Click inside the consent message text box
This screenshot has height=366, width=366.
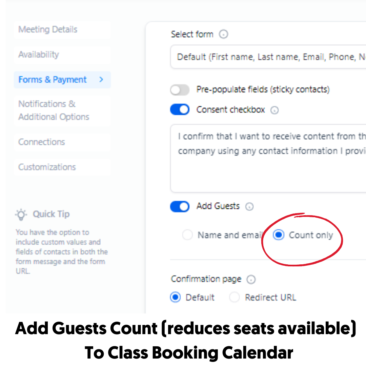tap(268, 158)
